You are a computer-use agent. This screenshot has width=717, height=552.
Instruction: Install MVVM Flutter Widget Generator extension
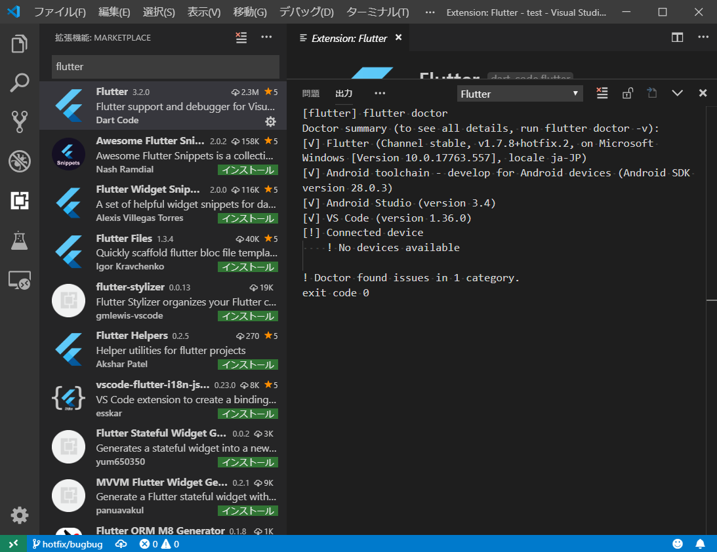pos(248,511)
